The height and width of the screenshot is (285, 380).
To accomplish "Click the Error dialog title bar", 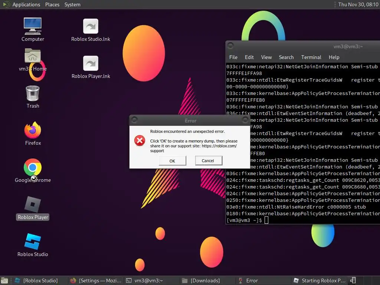I will tap(190, 121).
